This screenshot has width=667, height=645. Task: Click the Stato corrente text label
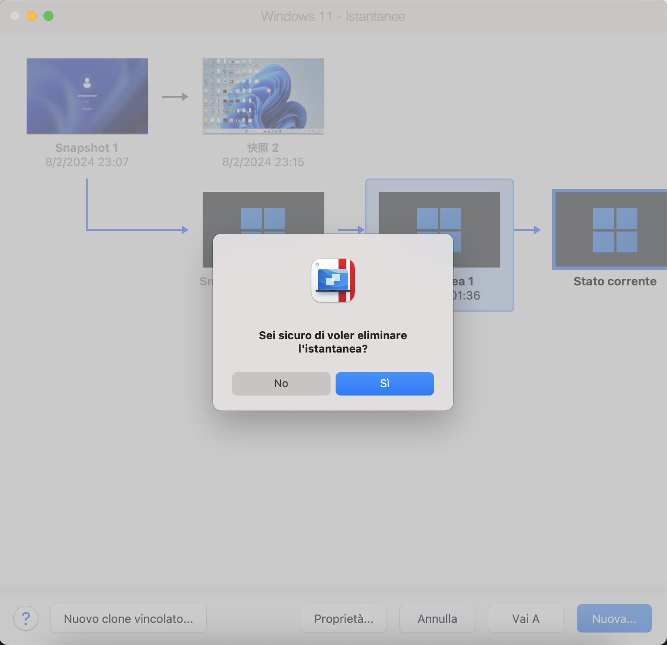click(x=614, y=281)
